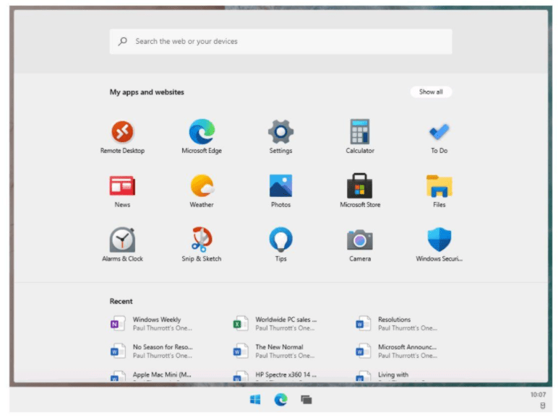Click the Show all button

(431, 92)
